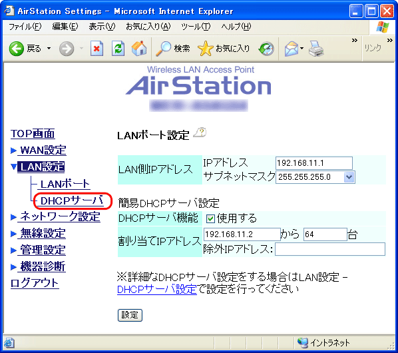Click the green Back arrow icon
Screen dimensions: 398x353
16,48
